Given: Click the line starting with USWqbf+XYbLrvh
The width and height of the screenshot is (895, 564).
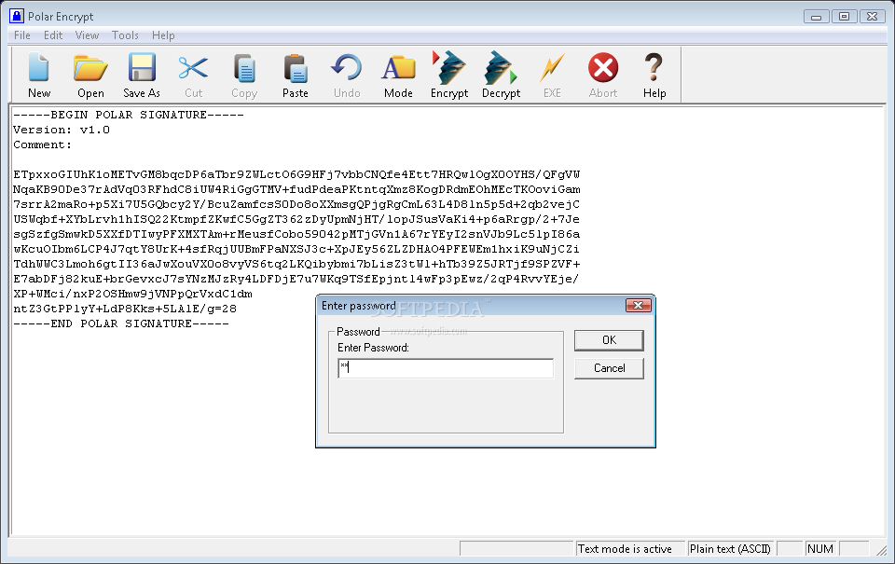Looking at the screenshot, I should [x=296, y=219].
